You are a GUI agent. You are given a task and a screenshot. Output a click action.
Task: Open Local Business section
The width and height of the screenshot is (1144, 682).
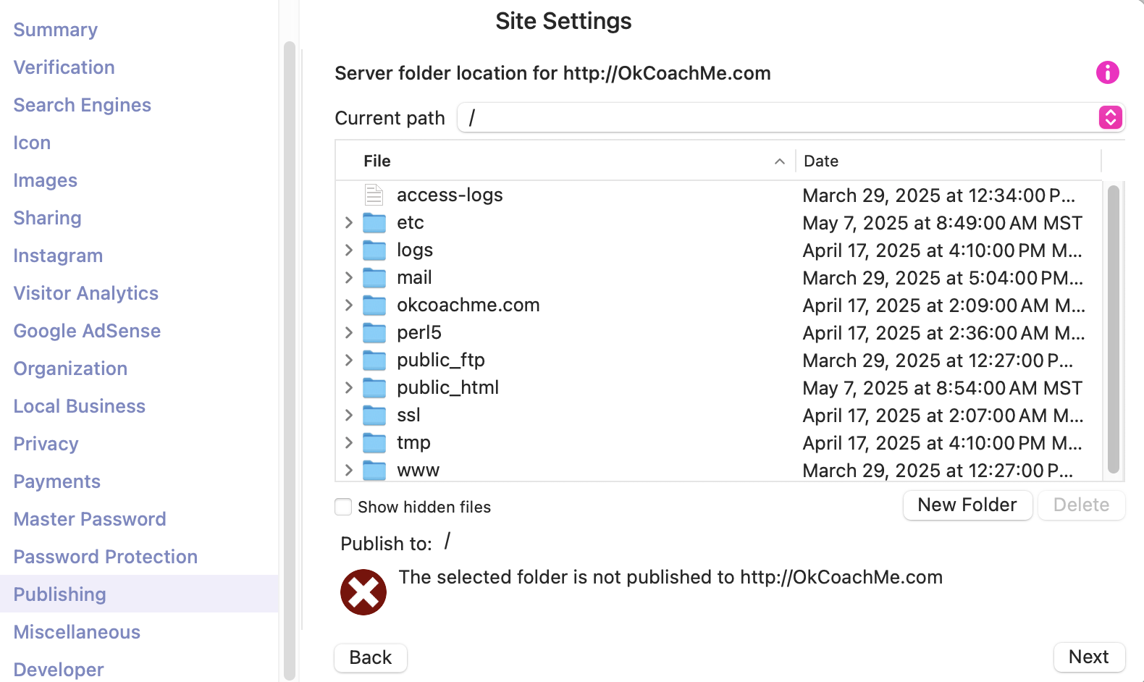click(80, 406)
